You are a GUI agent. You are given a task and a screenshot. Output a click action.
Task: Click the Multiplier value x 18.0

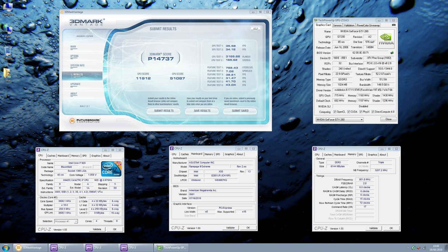pos(64,205)
